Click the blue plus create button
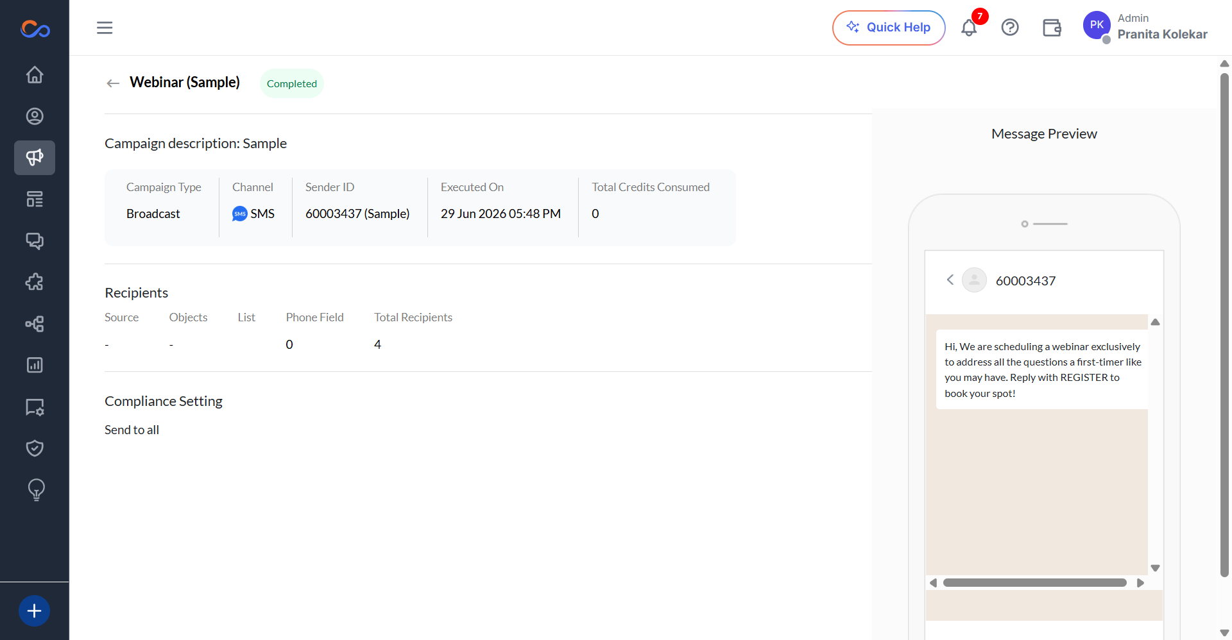Screen dimensions: 1232x640 [35, 611]
